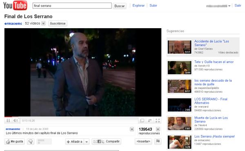
Task: Open thumbnail of Muerte de Lucía video
Action: [179, 124]
